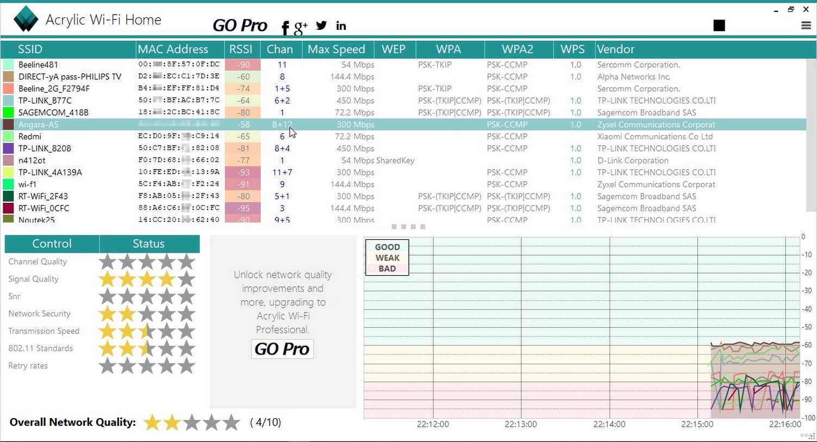Click the Xiaomi Communications Co Ltd vendor cell
Screen dimensions: 817x442
click(655, 136)
